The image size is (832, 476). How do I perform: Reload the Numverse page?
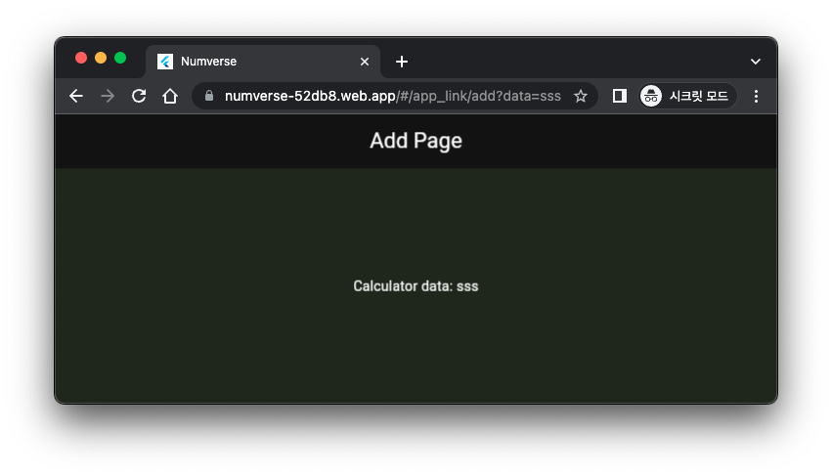pyautogui.click(x=139, y=96)
